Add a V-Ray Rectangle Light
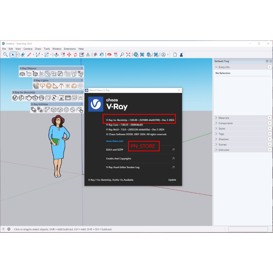This screenshot has width=273, height=273. tap(42, 86)
